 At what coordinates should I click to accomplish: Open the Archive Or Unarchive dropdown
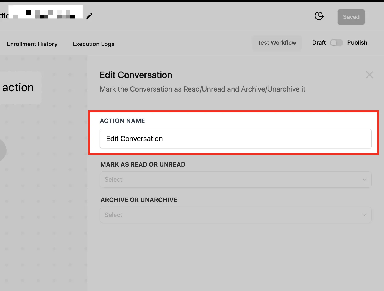coord(236,215)
